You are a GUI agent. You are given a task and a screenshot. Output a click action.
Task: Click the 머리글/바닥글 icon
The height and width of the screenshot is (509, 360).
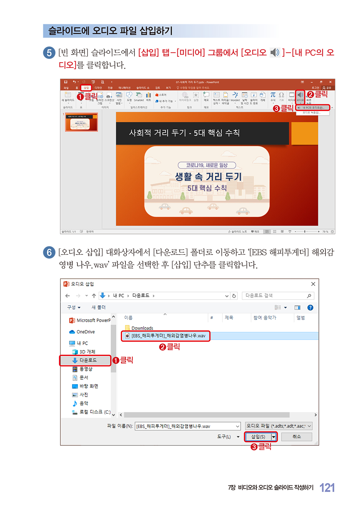pyautogui.click(x=225, y=98)
